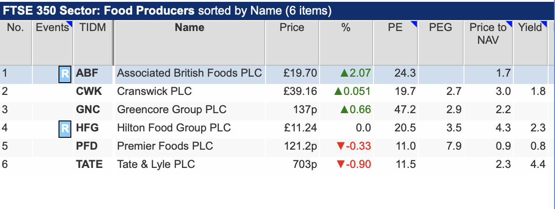
Task: Select the PEG column header
Action: (x=440, y=27)
